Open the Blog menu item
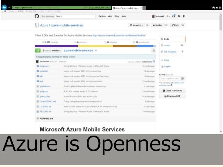Image resolution: width=223 pixels, height=167 pixels. pyautogui.click(x=117, y=16)
